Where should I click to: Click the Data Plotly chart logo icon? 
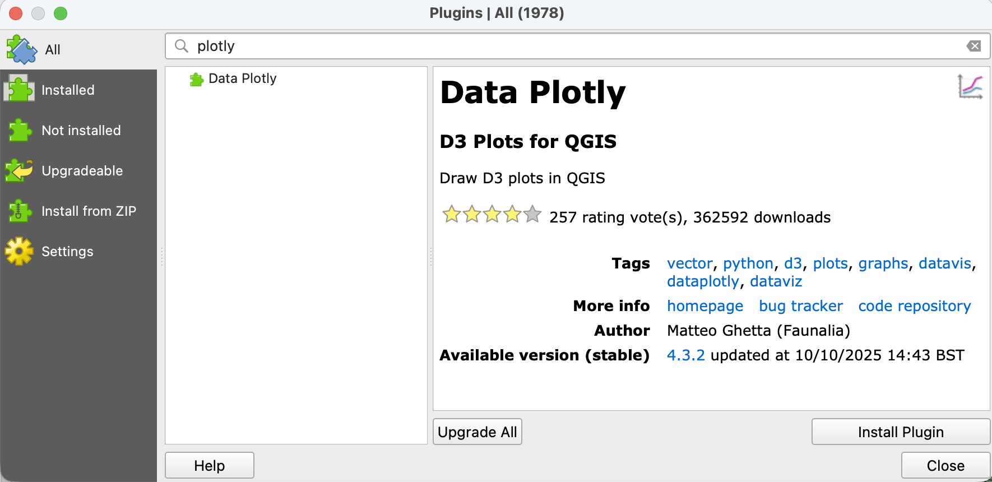(970, 87)
